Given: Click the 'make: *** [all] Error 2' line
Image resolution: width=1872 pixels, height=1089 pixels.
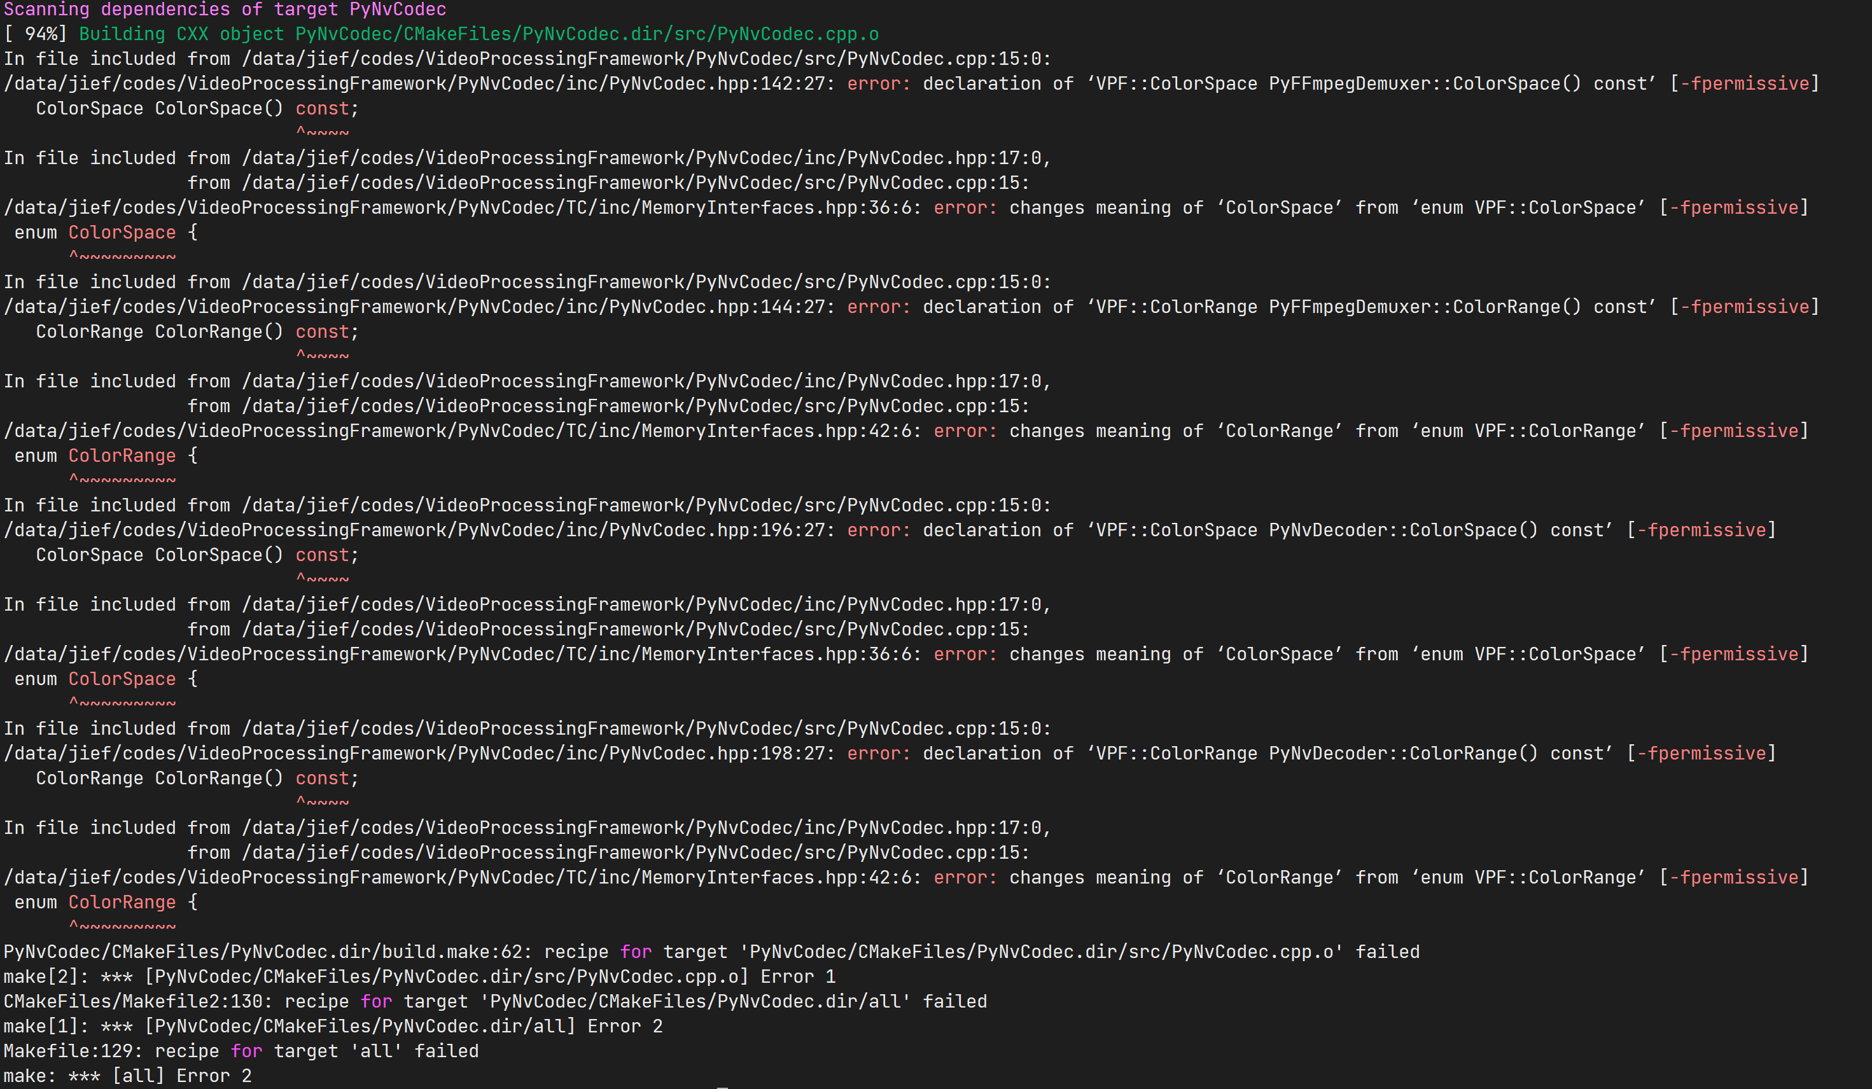Looking at the screenshot, I should point(126,1075).
